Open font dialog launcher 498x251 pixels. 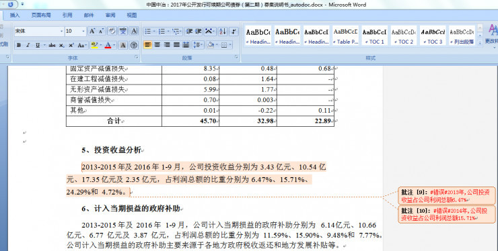click(x=137, y=57)
